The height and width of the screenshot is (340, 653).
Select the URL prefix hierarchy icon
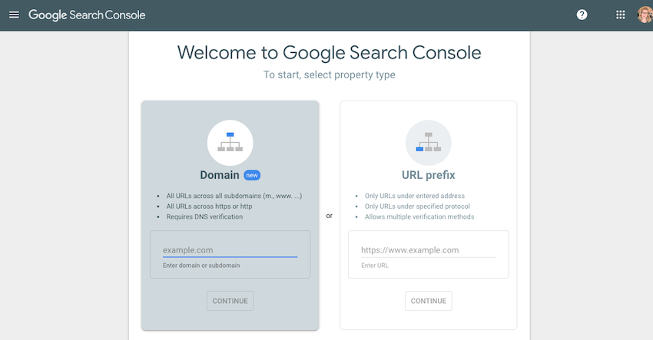pyautogui.click(x=429, y=143)
